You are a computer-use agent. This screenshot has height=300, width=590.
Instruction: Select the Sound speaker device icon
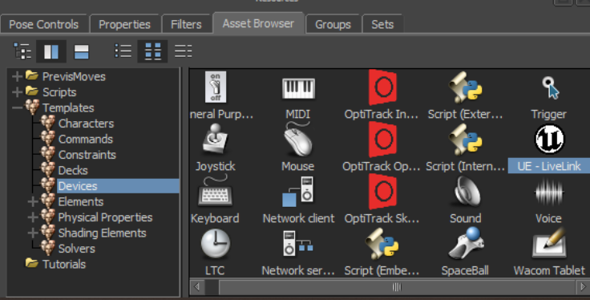point(466,192)
